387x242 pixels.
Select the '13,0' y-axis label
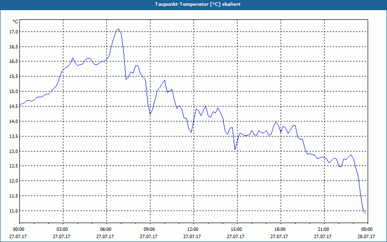[14, 151]
